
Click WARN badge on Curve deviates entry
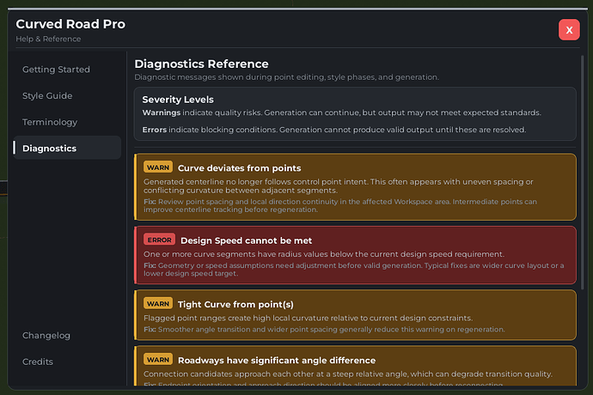(x=158, y=167)
